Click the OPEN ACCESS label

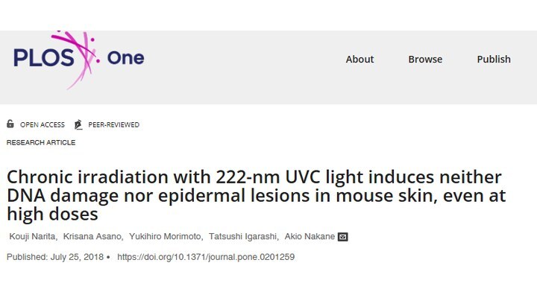click(x=42, y=125)
